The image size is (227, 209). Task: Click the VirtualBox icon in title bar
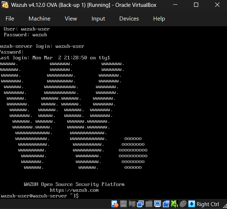pyautogui.click(x=6, y=5)
